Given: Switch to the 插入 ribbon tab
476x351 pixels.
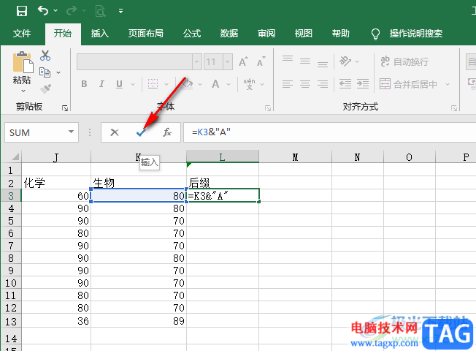Looking at the screenshot, I should click(x=100, y=33).
